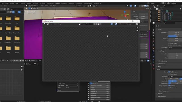The height and width of the screenshot is (102, 182).
Task: Select Color Depth 8 button
Action: pos(173,81)
